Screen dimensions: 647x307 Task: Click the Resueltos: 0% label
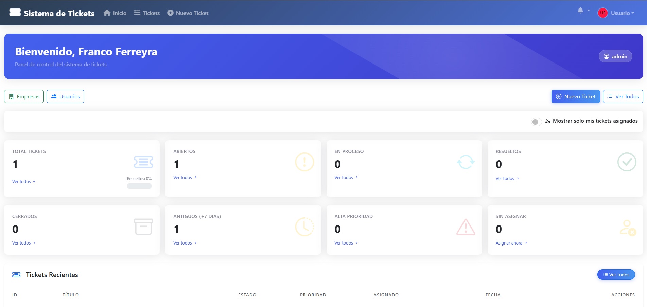pos(139,179)
